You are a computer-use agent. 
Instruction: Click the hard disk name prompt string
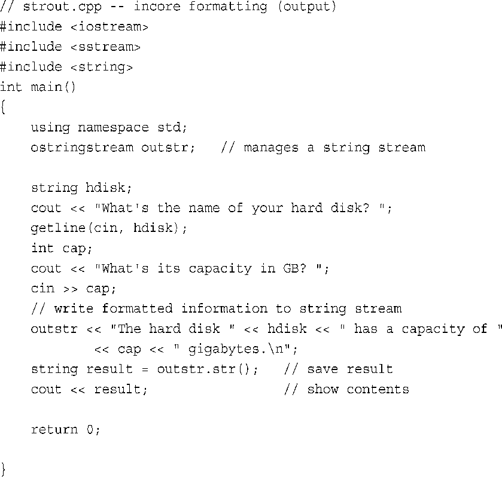[240, 208]
